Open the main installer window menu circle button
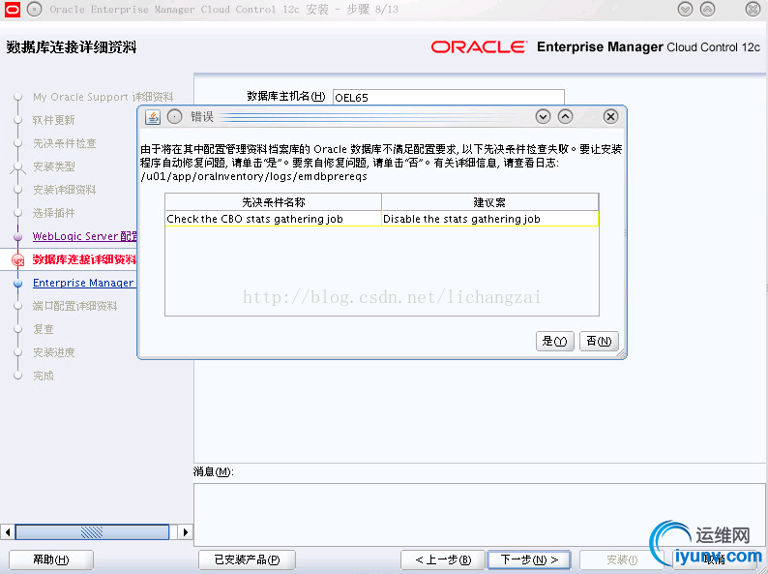Viewport: 768px width, 574px height. coord(34,10)
